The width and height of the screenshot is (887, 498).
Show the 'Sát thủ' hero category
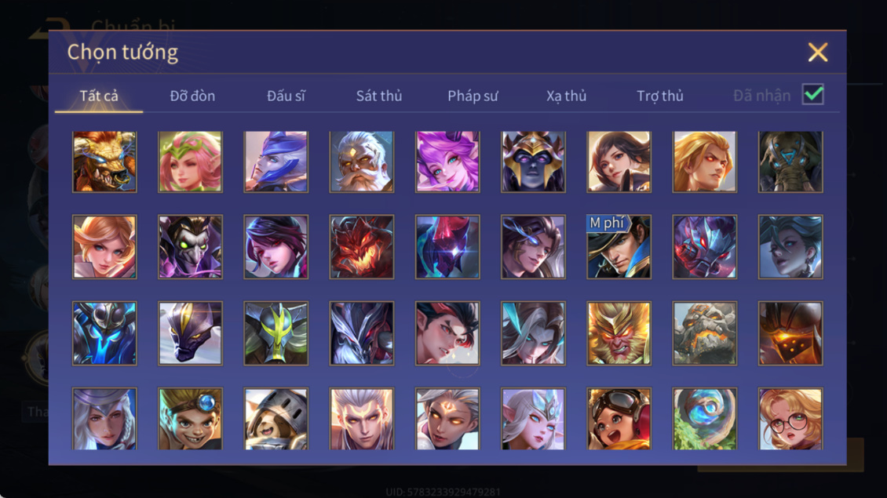pos(379,96)
